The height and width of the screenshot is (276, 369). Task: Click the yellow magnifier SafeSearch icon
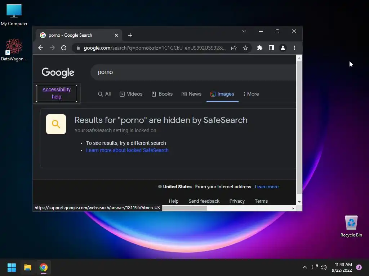[x=56, y=124]
